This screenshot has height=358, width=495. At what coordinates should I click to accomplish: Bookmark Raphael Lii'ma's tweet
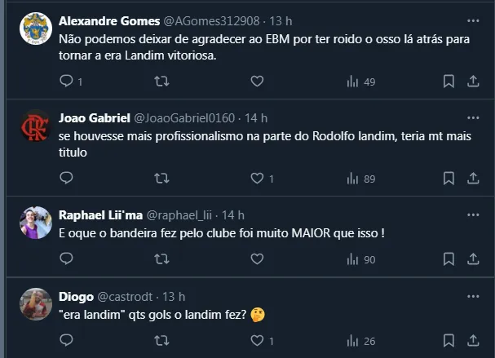click(449, 259)
